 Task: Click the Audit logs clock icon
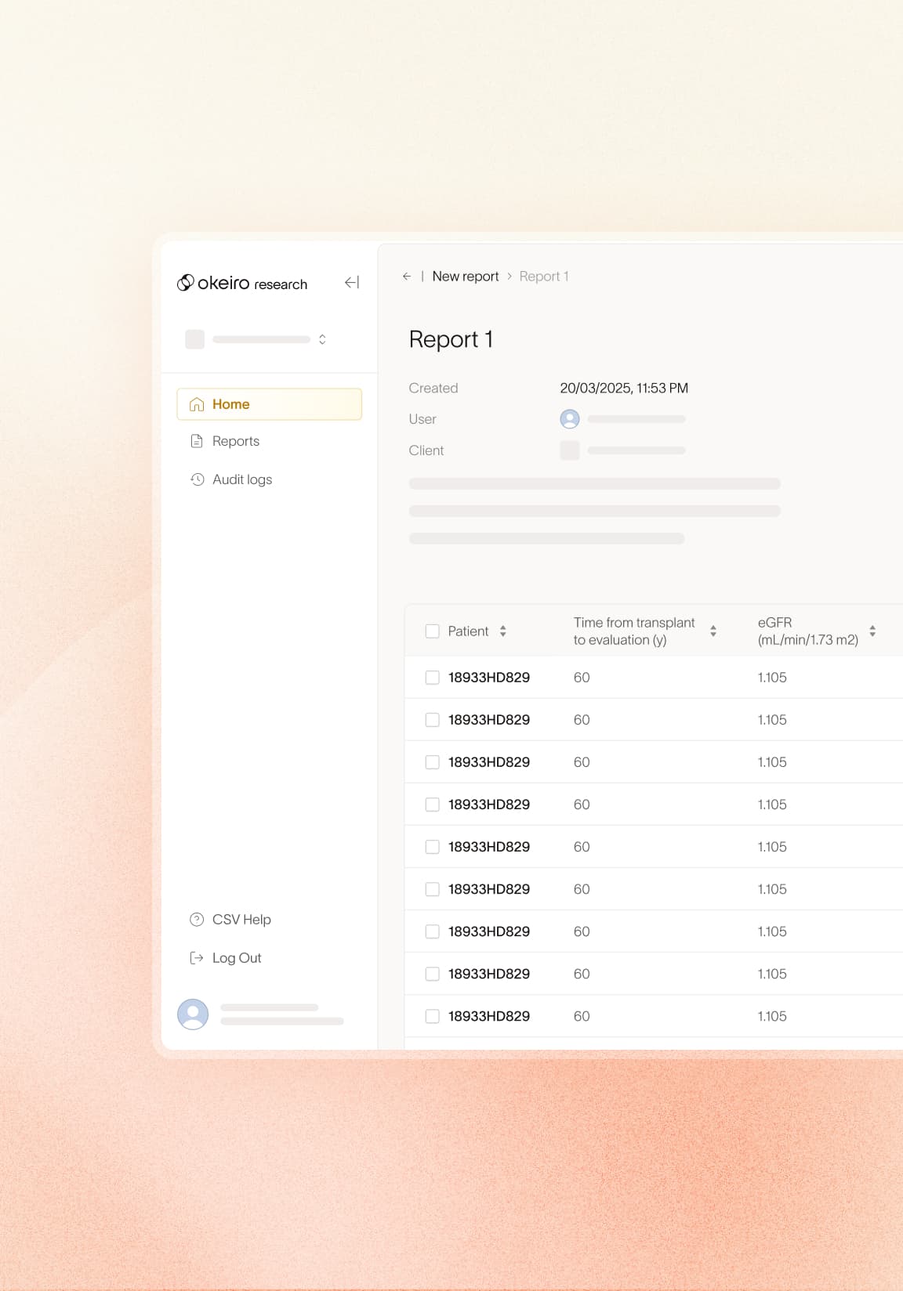point(197,479)
